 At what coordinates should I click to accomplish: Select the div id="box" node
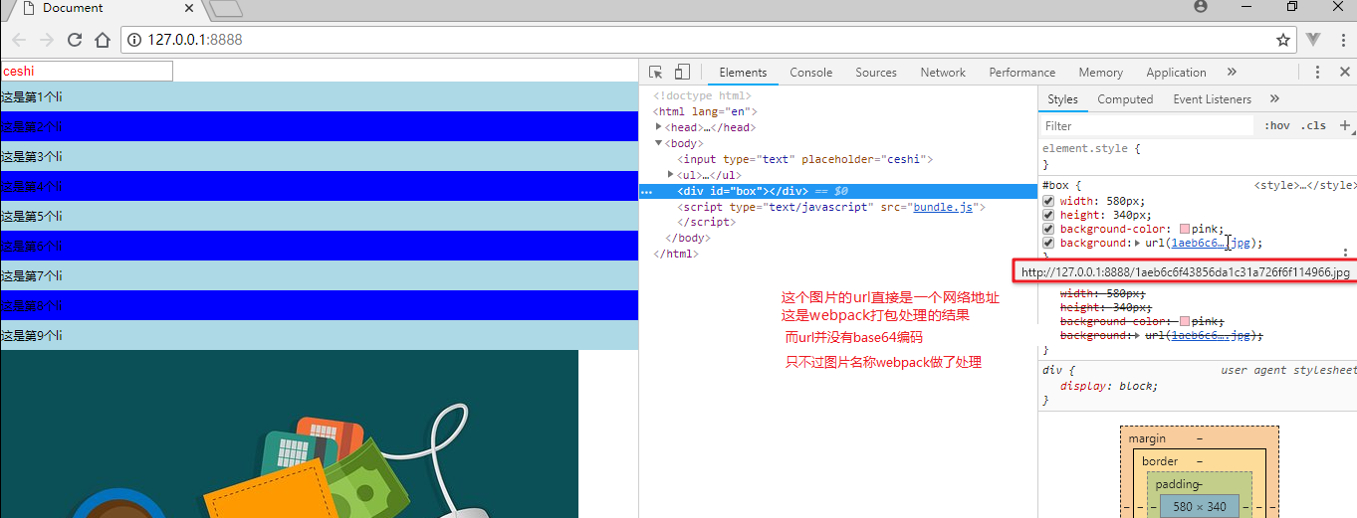pos(838,191)
